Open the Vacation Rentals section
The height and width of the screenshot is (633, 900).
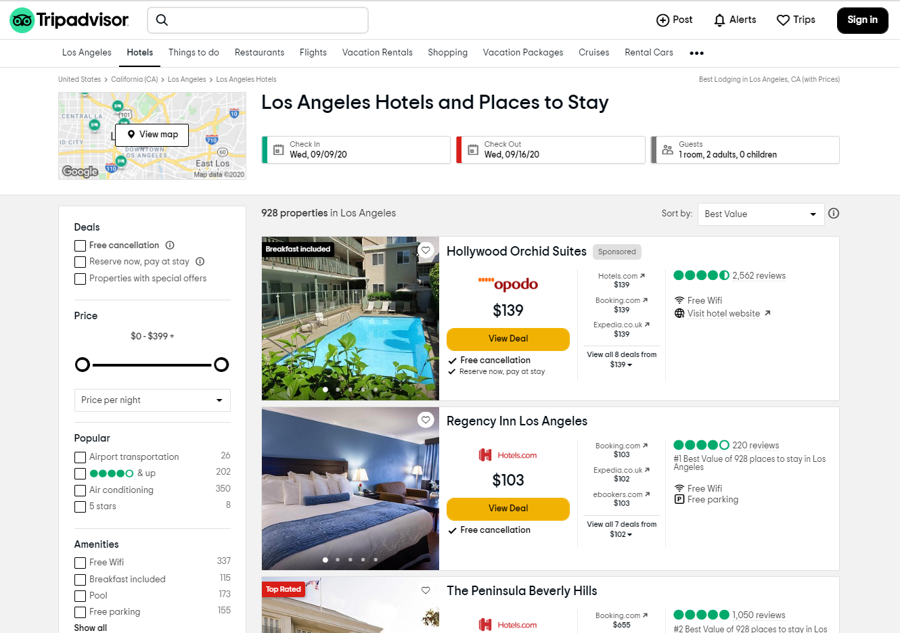(x=377, y=52)
